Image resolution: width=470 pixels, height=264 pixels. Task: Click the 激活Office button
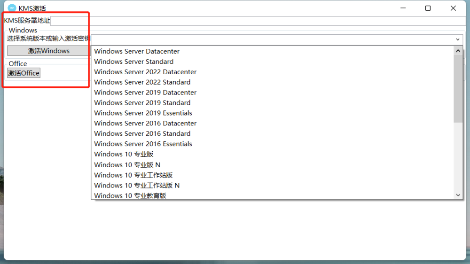23,73
